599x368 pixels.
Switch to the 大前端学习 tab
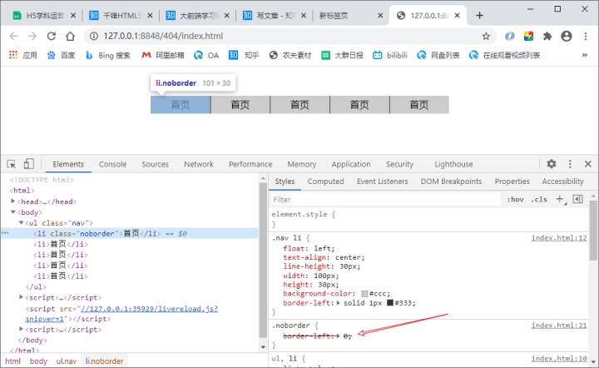[x=197, y=16]
